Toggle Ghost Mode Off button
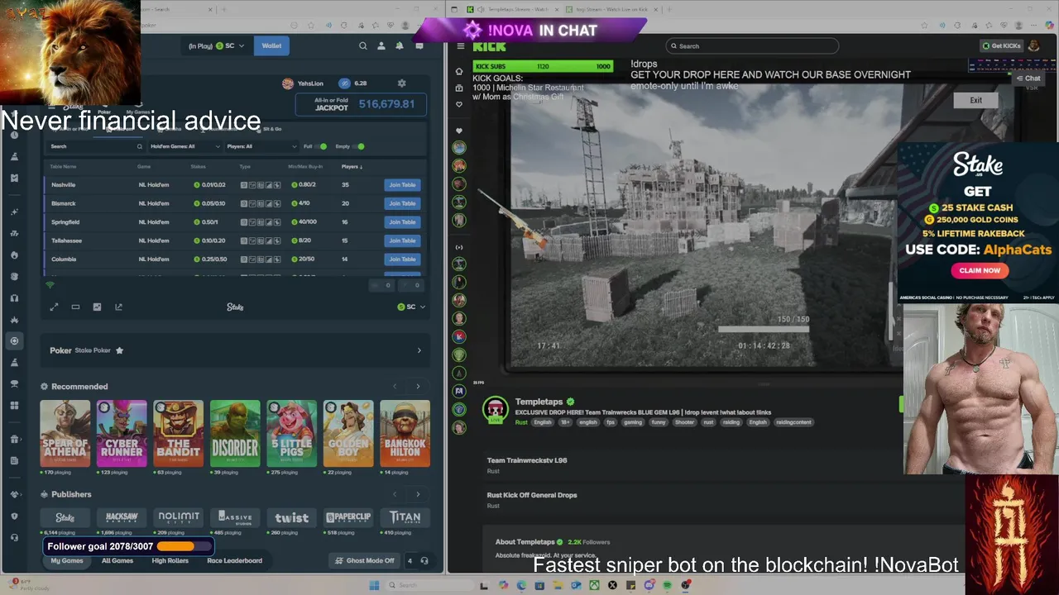The width and height of the screenshot is (1059, 595). 365,560
